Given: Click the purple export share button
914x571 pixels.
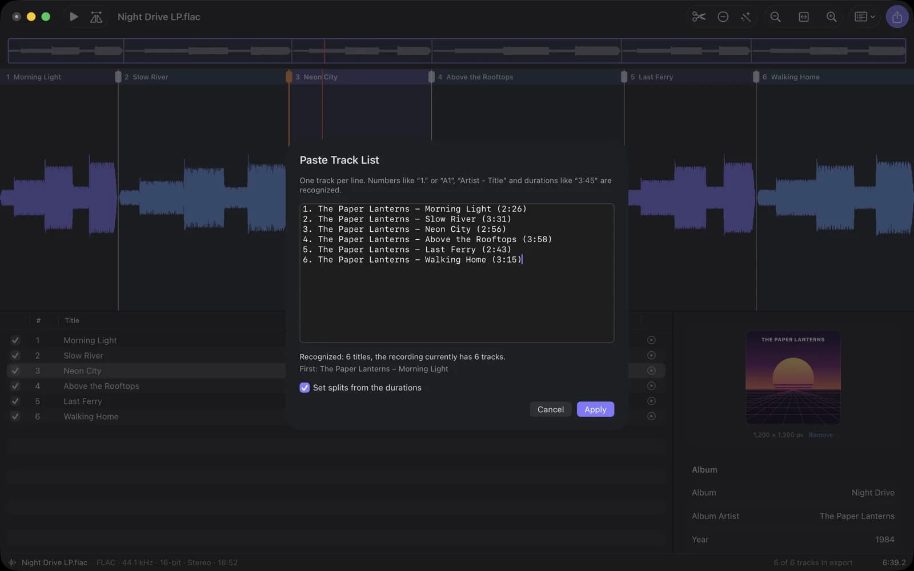Looking at the screenshot, I should (897, 17).
